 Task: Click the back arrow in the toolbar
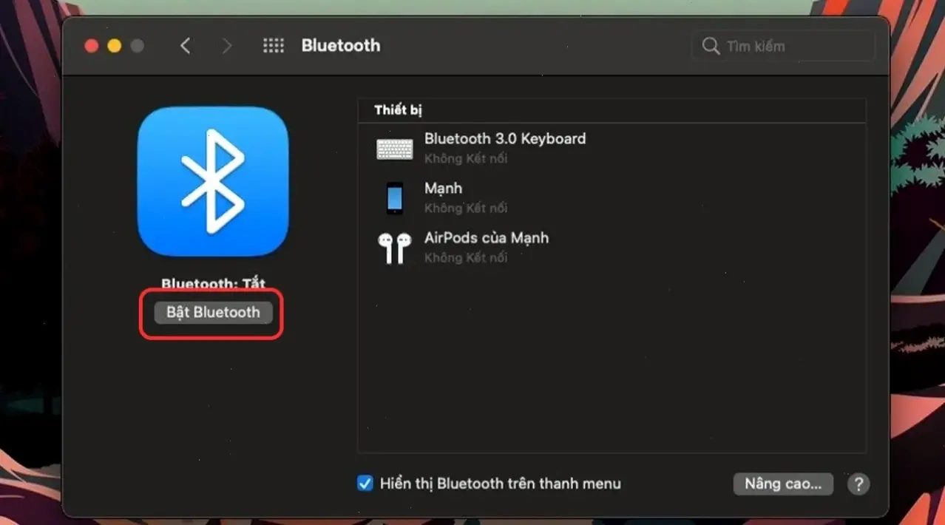click(x=186, y=45)
